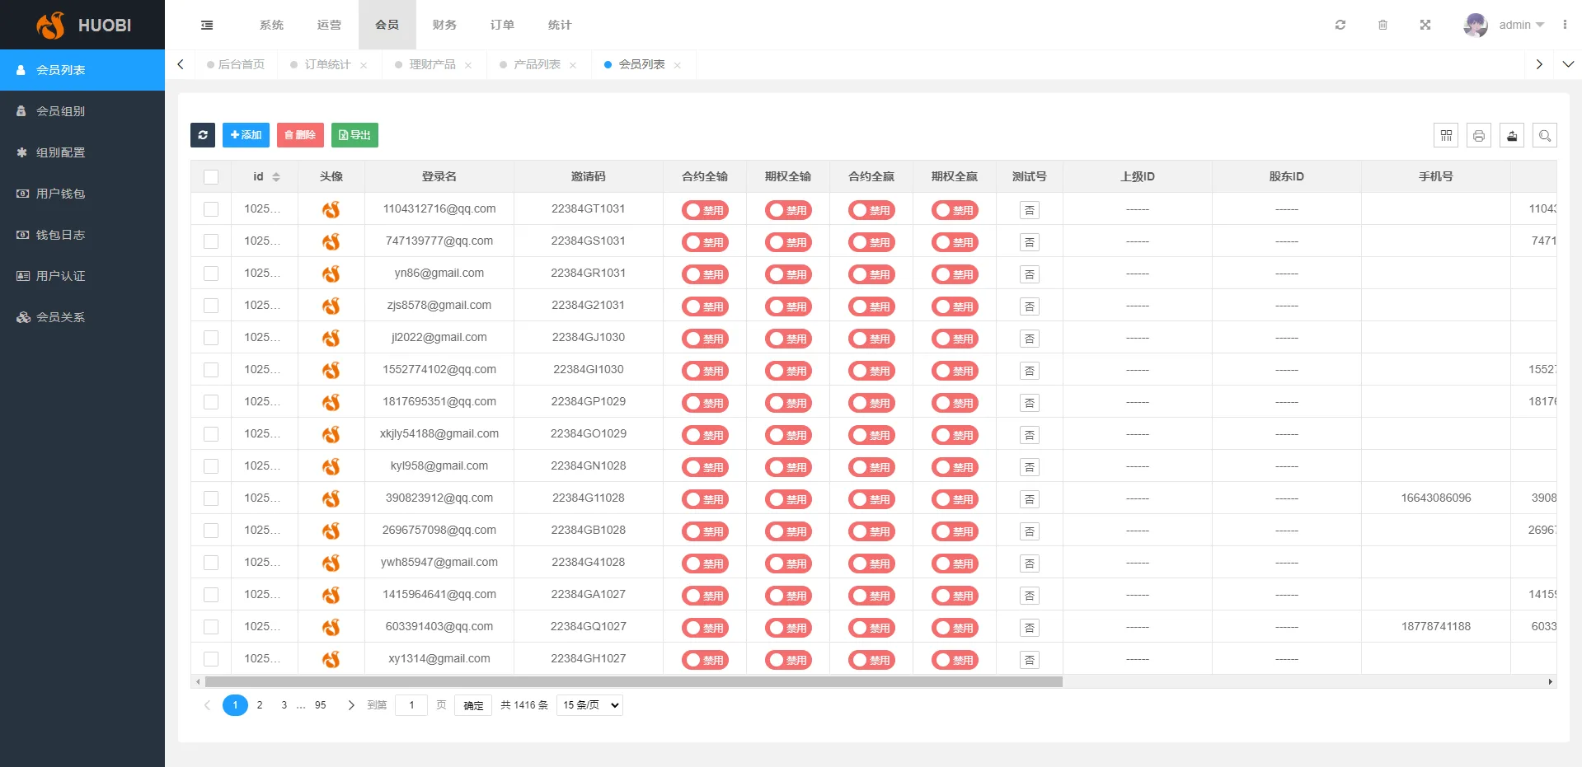Click the page number input field
1582x767 pixels.
[411, 705]
